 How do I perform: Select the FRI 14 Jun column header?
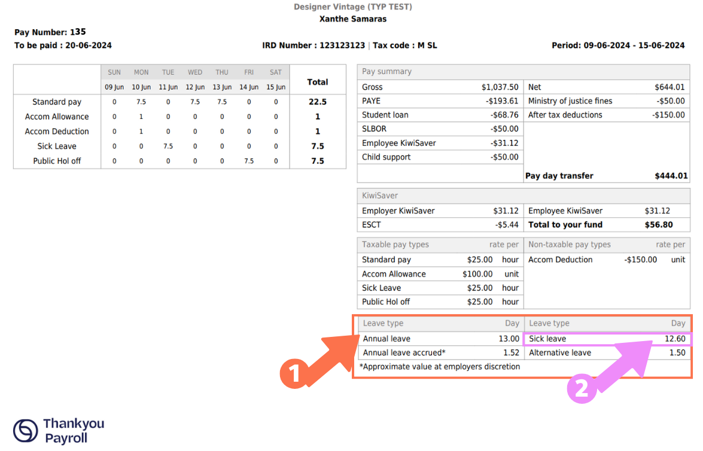click(248, 78)
